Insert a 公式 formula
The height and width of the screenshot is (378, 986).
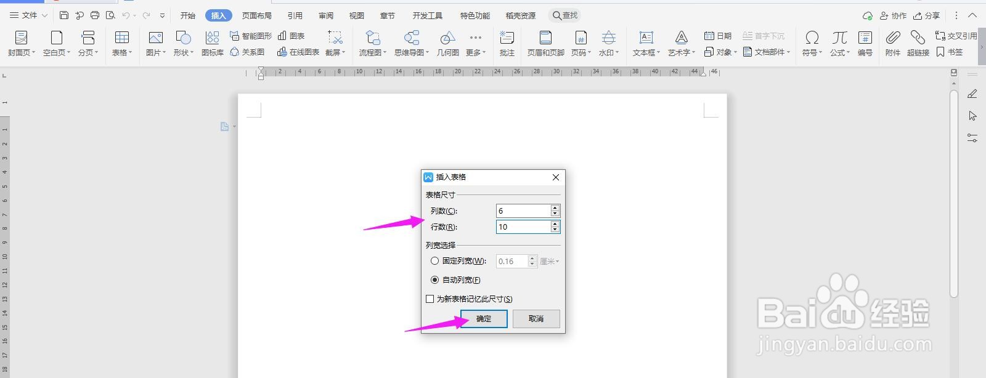839,44
